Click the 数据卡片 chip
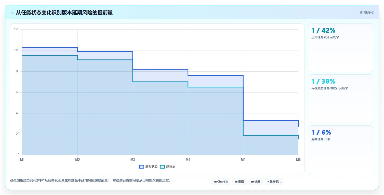 (274, 181)
